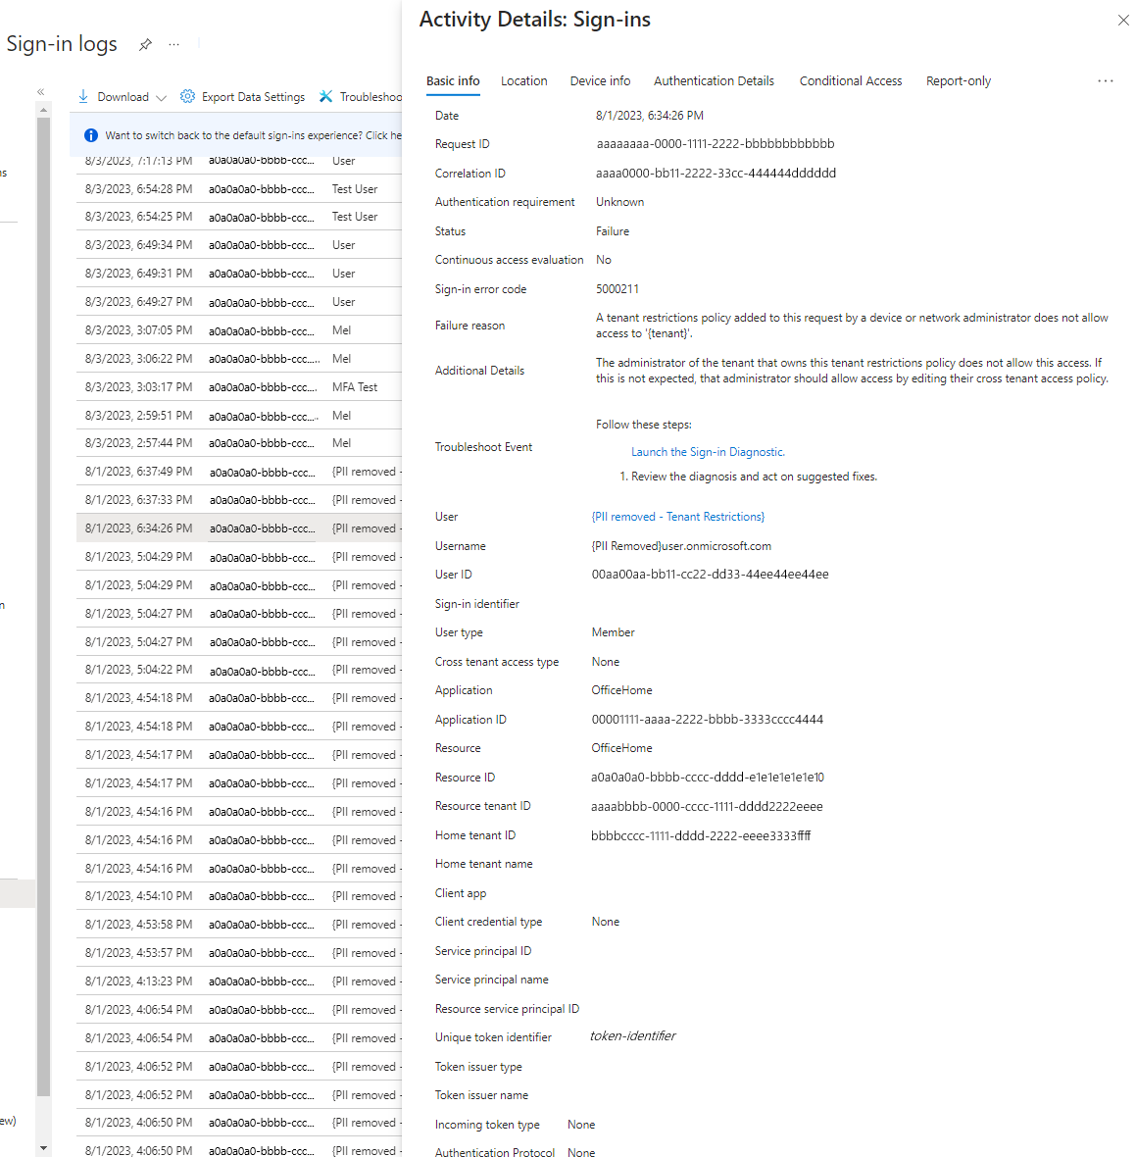Image resolution: width=1136 pixels, height=1157 pixels.
Task: Select the 8/3/2023, 2:57:44 PM row
Action: point(239,443)
